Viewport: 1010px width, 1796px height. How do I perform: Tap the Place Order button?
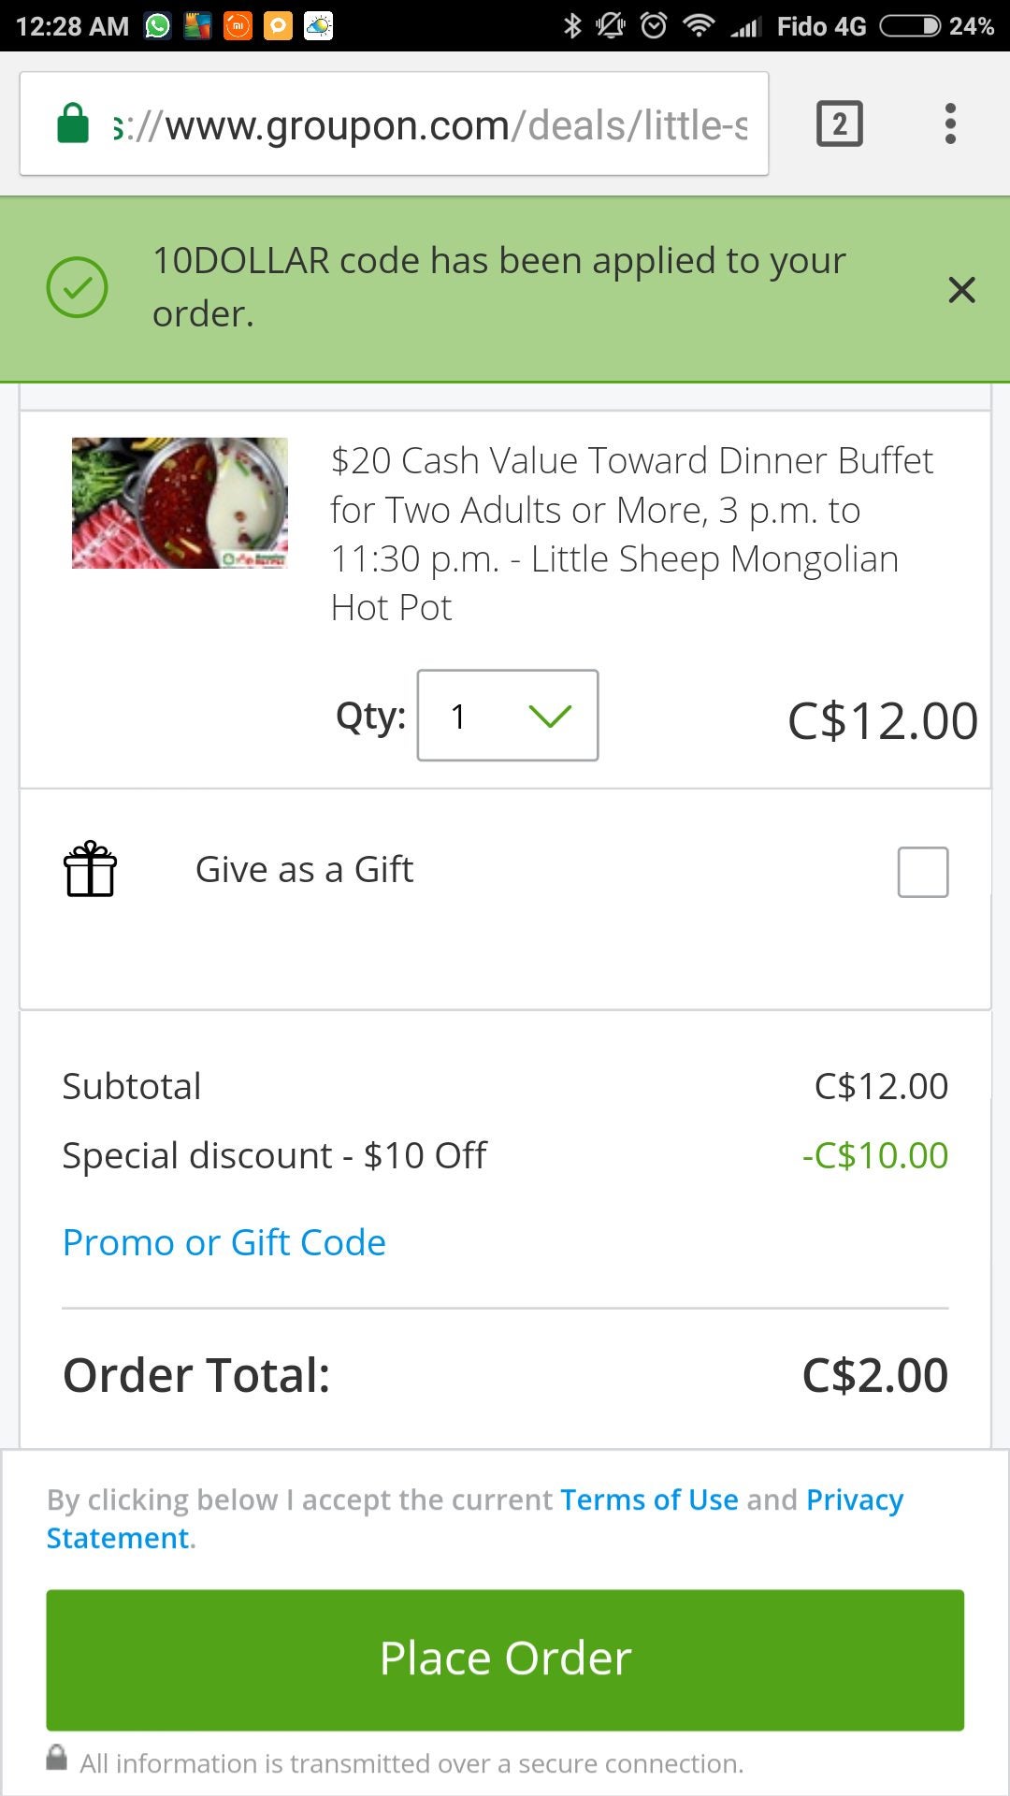pos(505,1659)
